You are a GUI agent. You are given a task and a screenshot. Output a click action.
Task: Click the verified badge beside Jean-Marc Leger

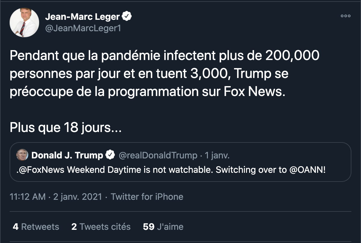pos(127,17)
